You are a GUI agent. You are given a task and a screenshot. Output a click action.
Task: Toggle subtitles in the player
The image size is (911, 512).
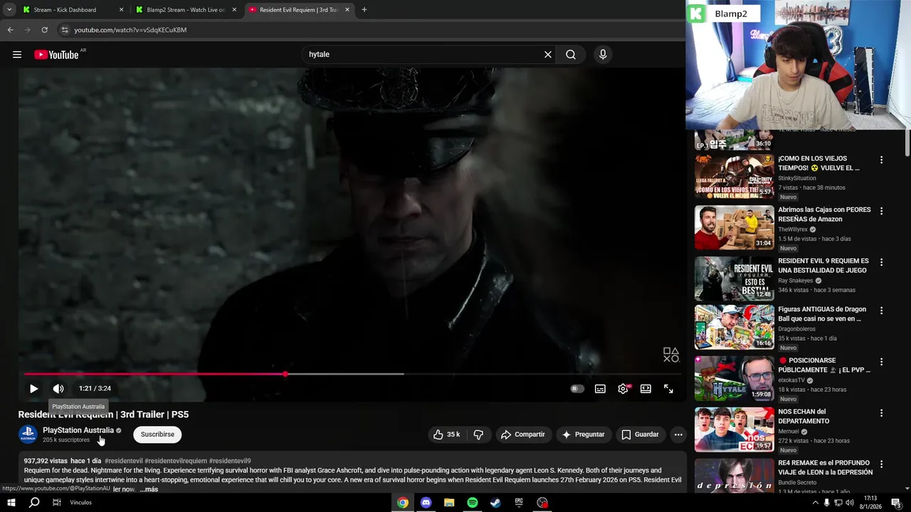(x=600, y=388)
